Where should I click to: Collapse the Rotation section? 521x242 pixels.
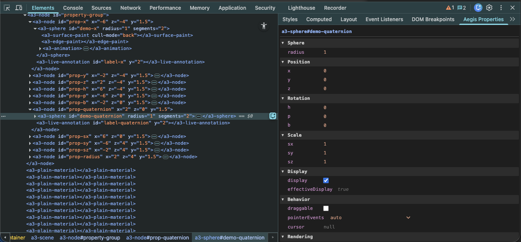[x=283, y=98]
